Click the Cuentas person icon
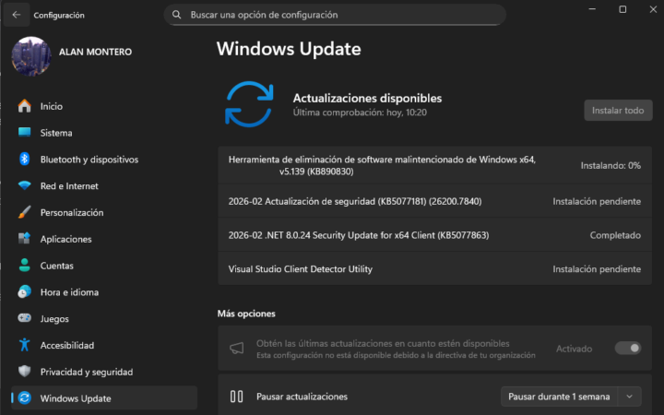 pyautogui.click(x=25, y=265)
